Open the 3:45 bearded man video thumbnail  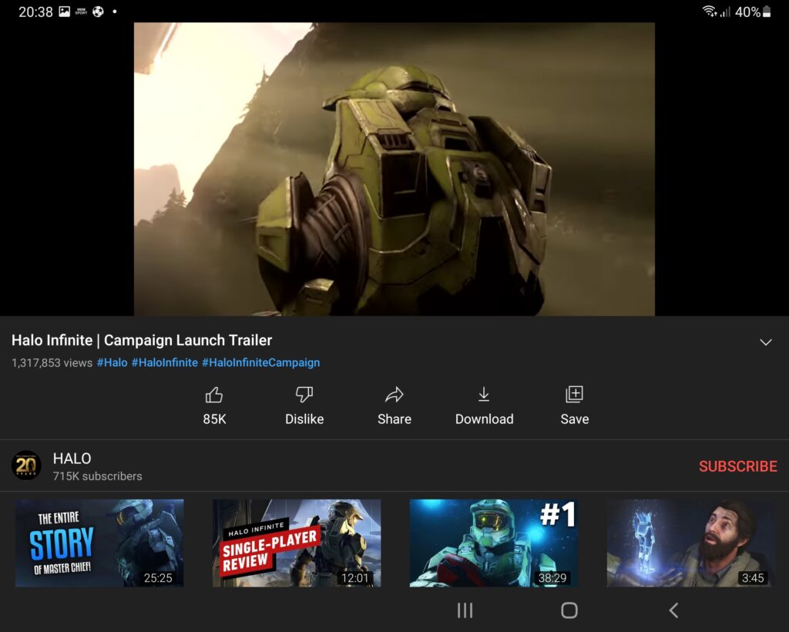(x=691, y=543)
